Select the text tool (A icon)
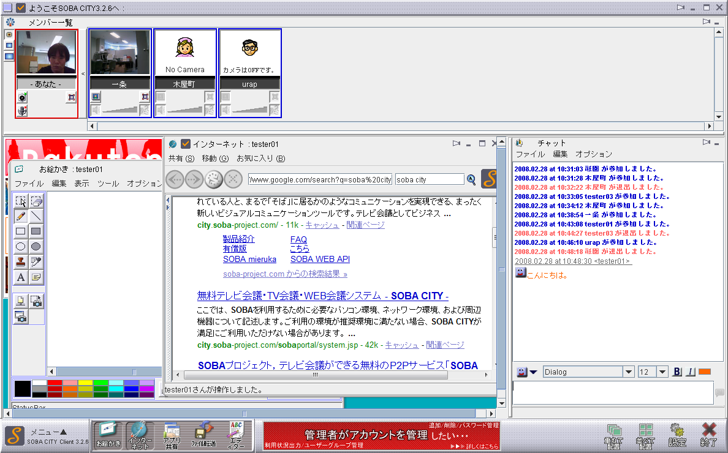This screenshot has height=453, width=728. pos(20,277)
